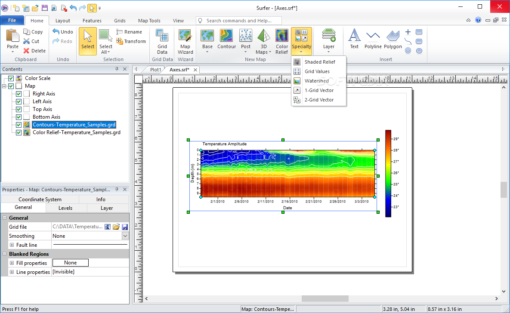This screenshot has height=313, width=510.
Task: Activate the Select tool
Action: coord(87,41)
